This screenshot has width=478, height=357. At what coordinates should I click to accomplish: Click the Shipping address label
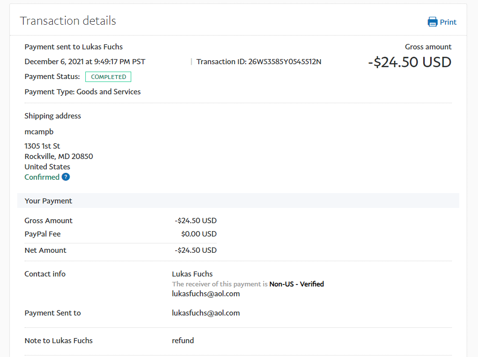pos(53,116)
